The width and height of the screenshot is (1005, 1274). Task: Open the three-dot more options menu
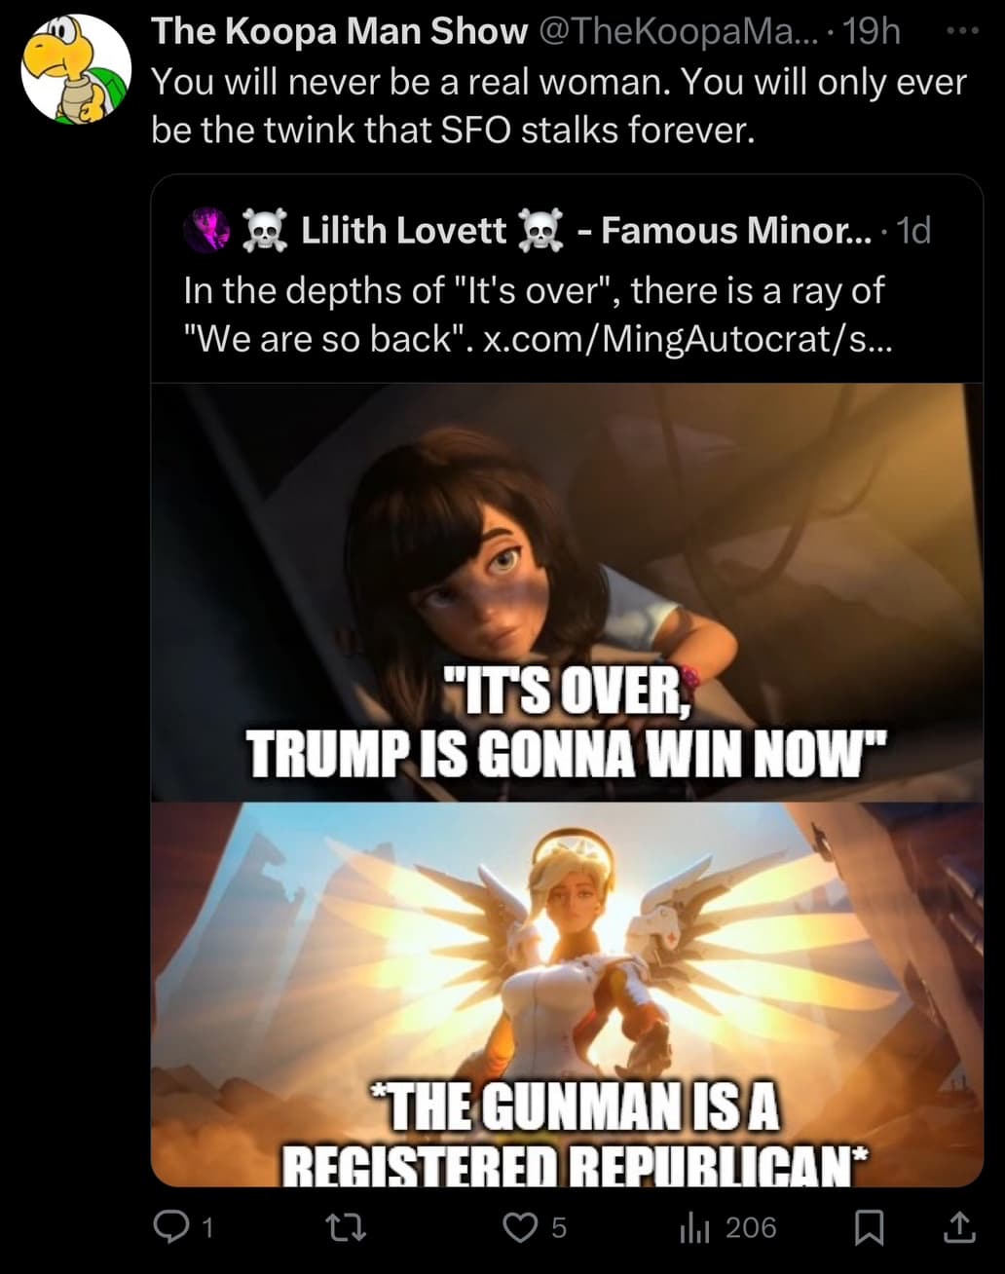click(x=962, y=31)
